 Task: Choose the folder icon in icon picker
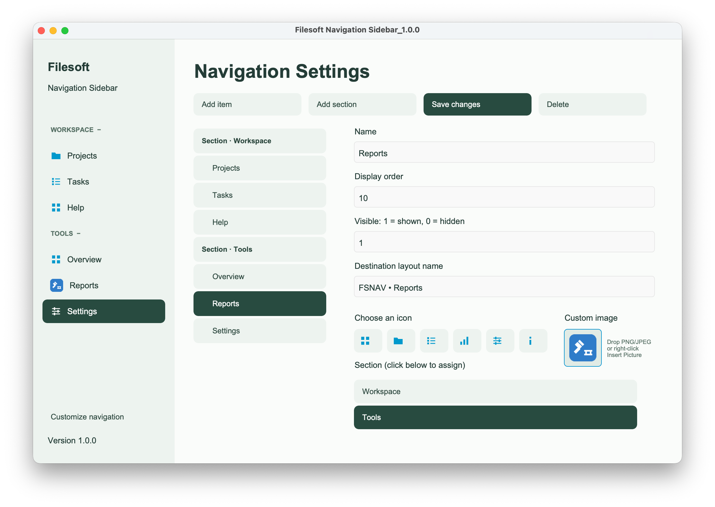pos(401,340)
